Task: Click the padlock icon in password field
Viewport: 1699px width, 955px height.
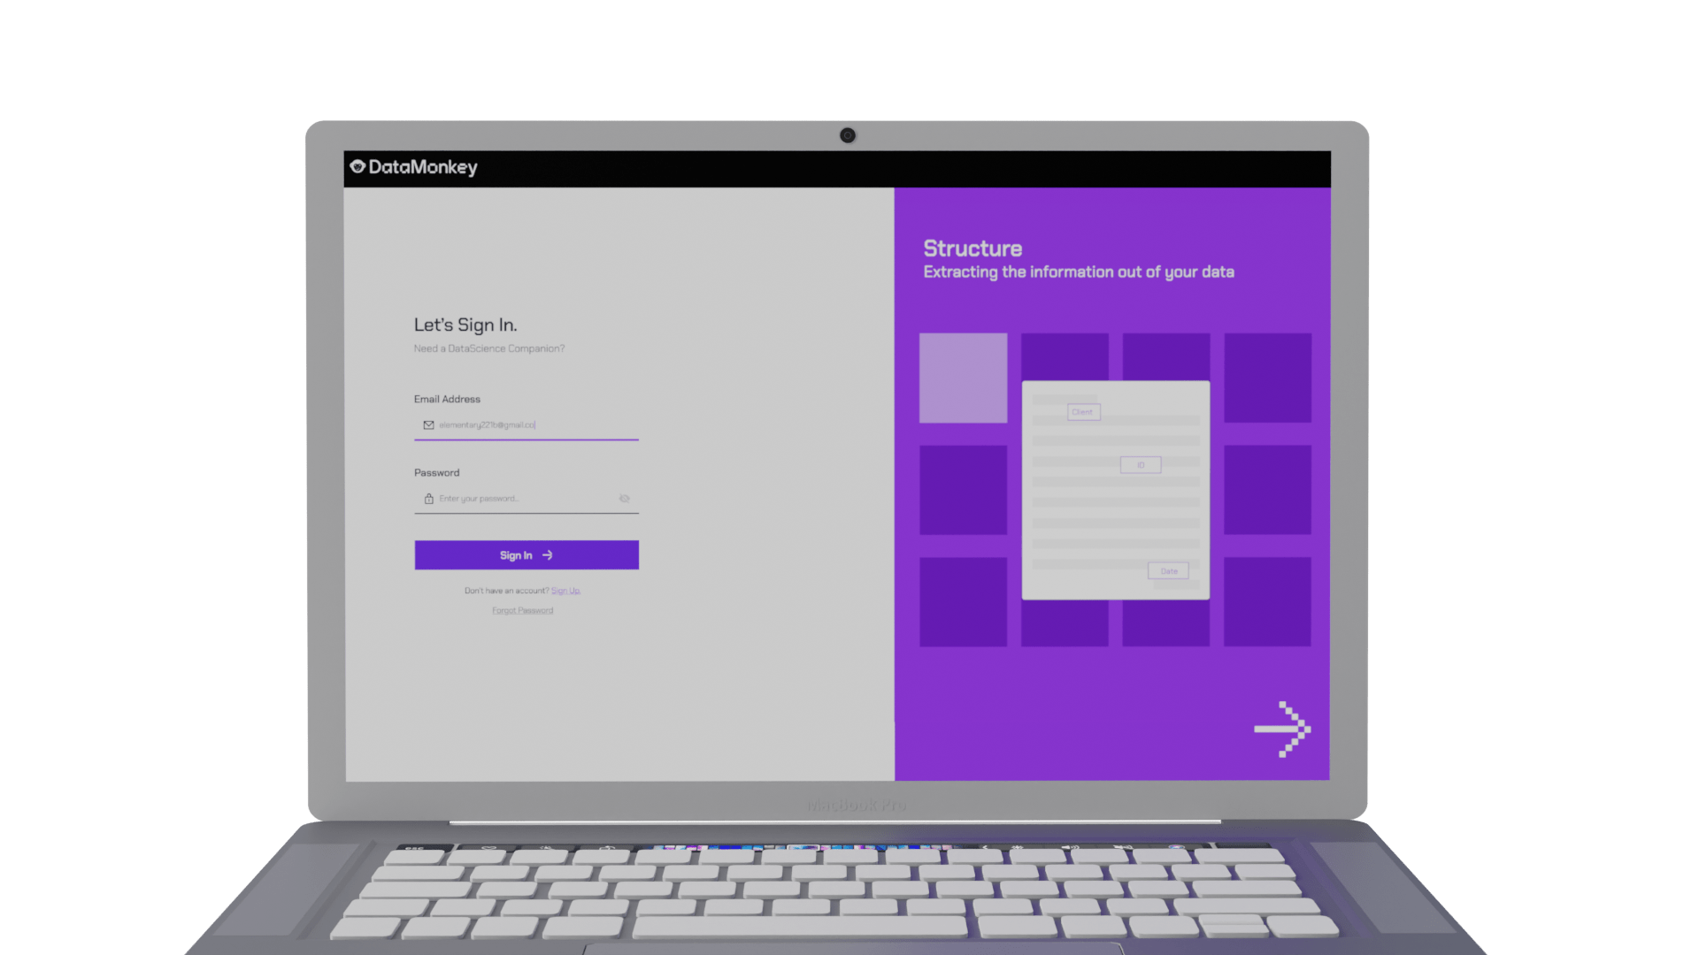Action: [428, 499]
